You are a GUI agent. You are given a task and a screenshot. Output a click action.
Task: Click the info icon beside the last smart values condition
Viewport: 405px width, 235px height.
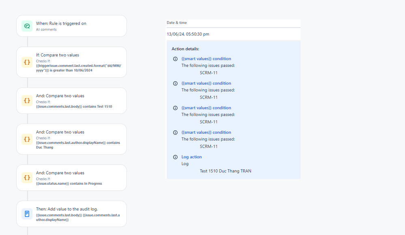pyautogui.click(x=176, y=132)
